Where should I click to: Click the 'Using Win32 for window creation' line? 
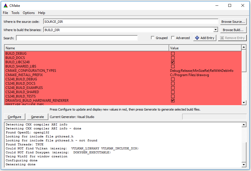tap(36, 156)
